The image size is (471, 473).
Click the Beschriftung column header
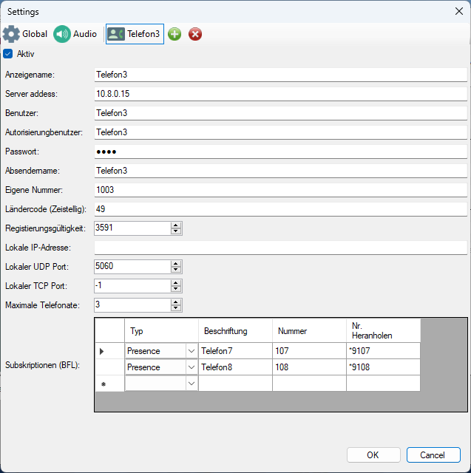pos(236,331)
